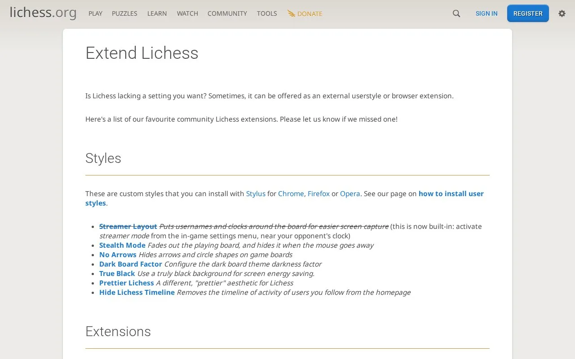The width and height of the screenshot is (575, 359).
Task: Click the Extend Lichess page heading
Action: 142,53
